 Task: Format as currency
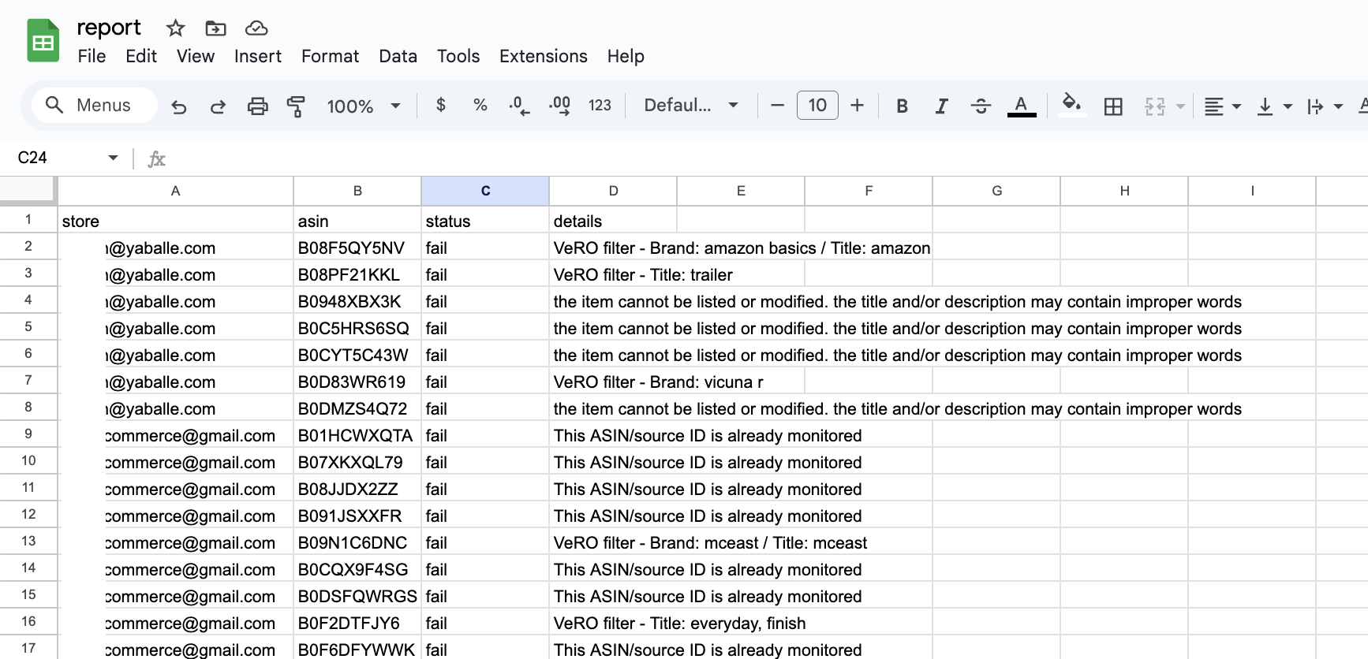coord(441,105)
